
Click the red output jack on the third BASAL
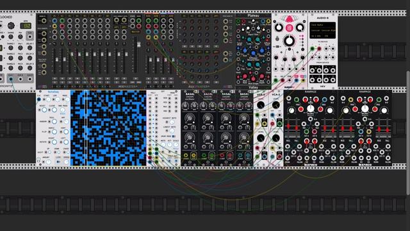pos(229,155)
